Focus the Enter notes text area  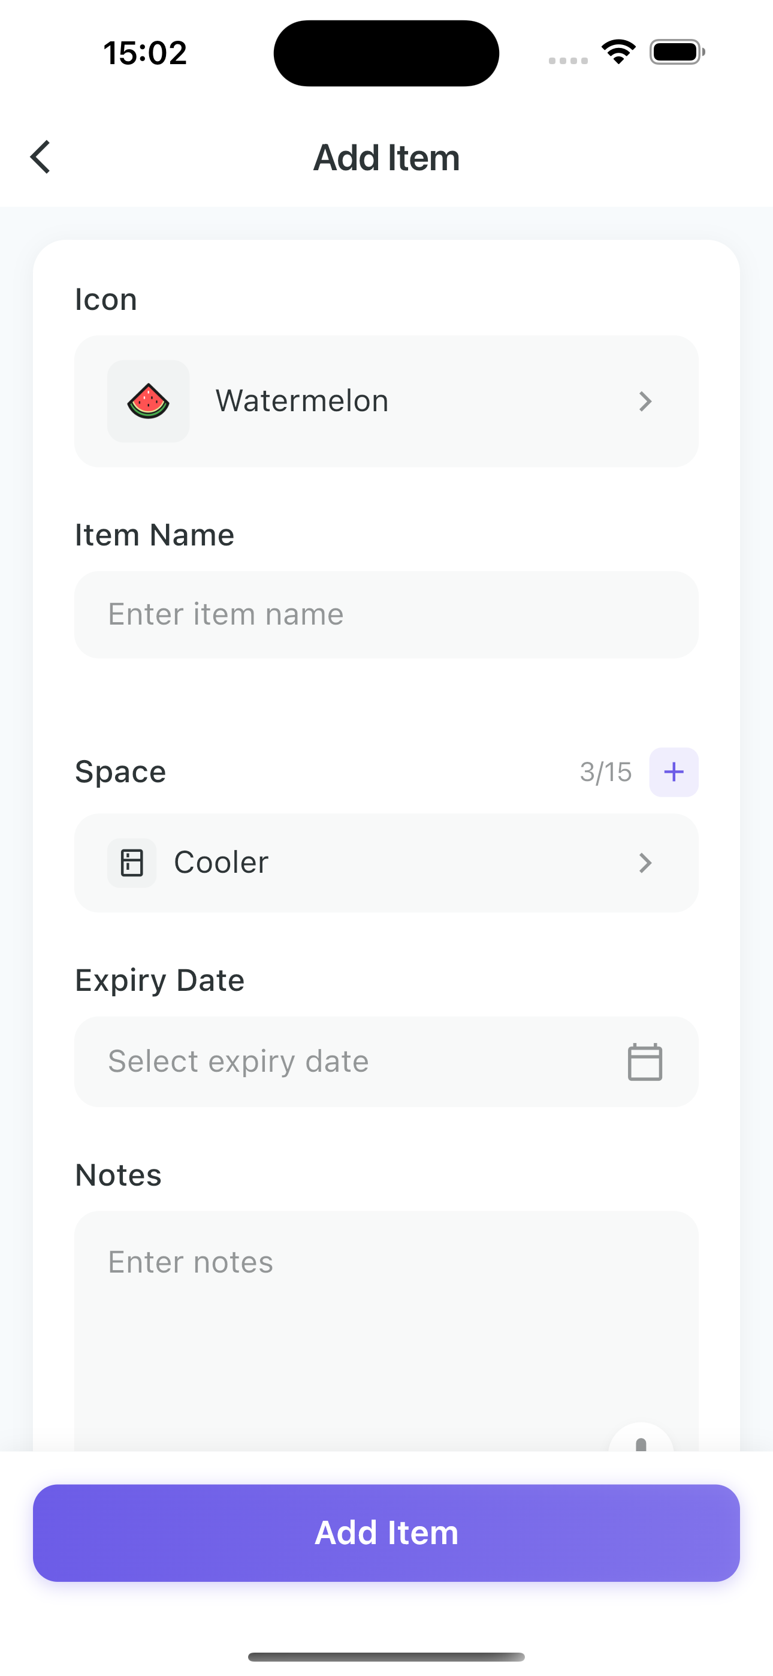pos(386,1331)
